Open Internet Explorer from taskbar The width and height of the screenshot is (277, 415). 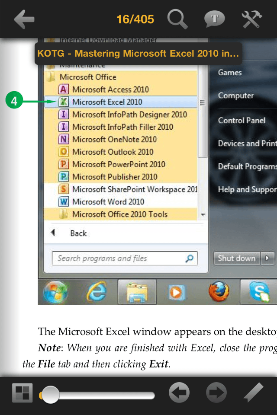(97, 292)
